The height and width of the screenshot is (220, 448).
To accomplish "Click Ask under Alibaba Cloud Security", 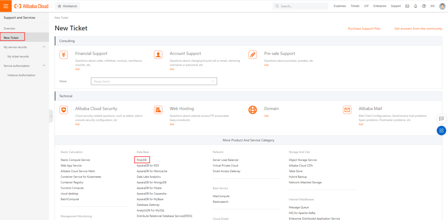I will [77, 124].
